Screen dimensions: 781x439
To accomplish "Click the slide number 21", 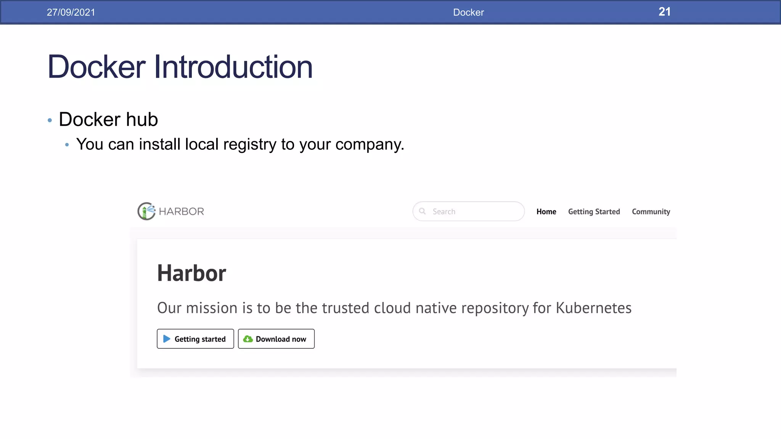I will click(x=664, y=12).
